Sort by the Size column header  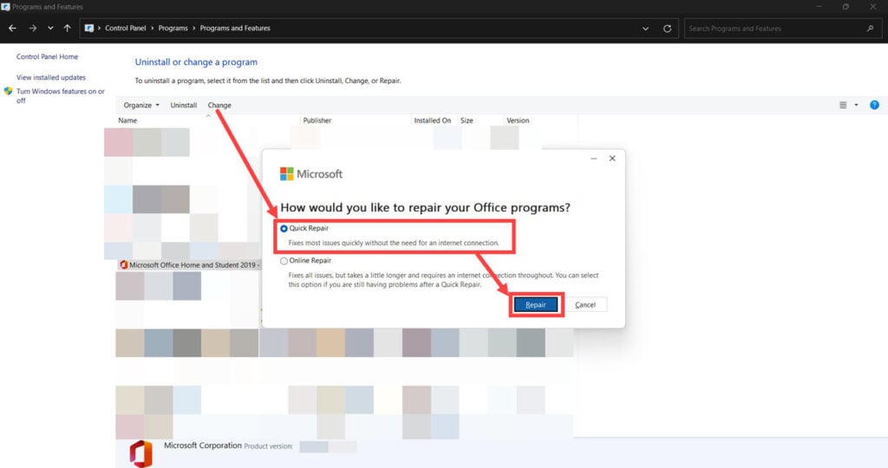tap(467, 120)
